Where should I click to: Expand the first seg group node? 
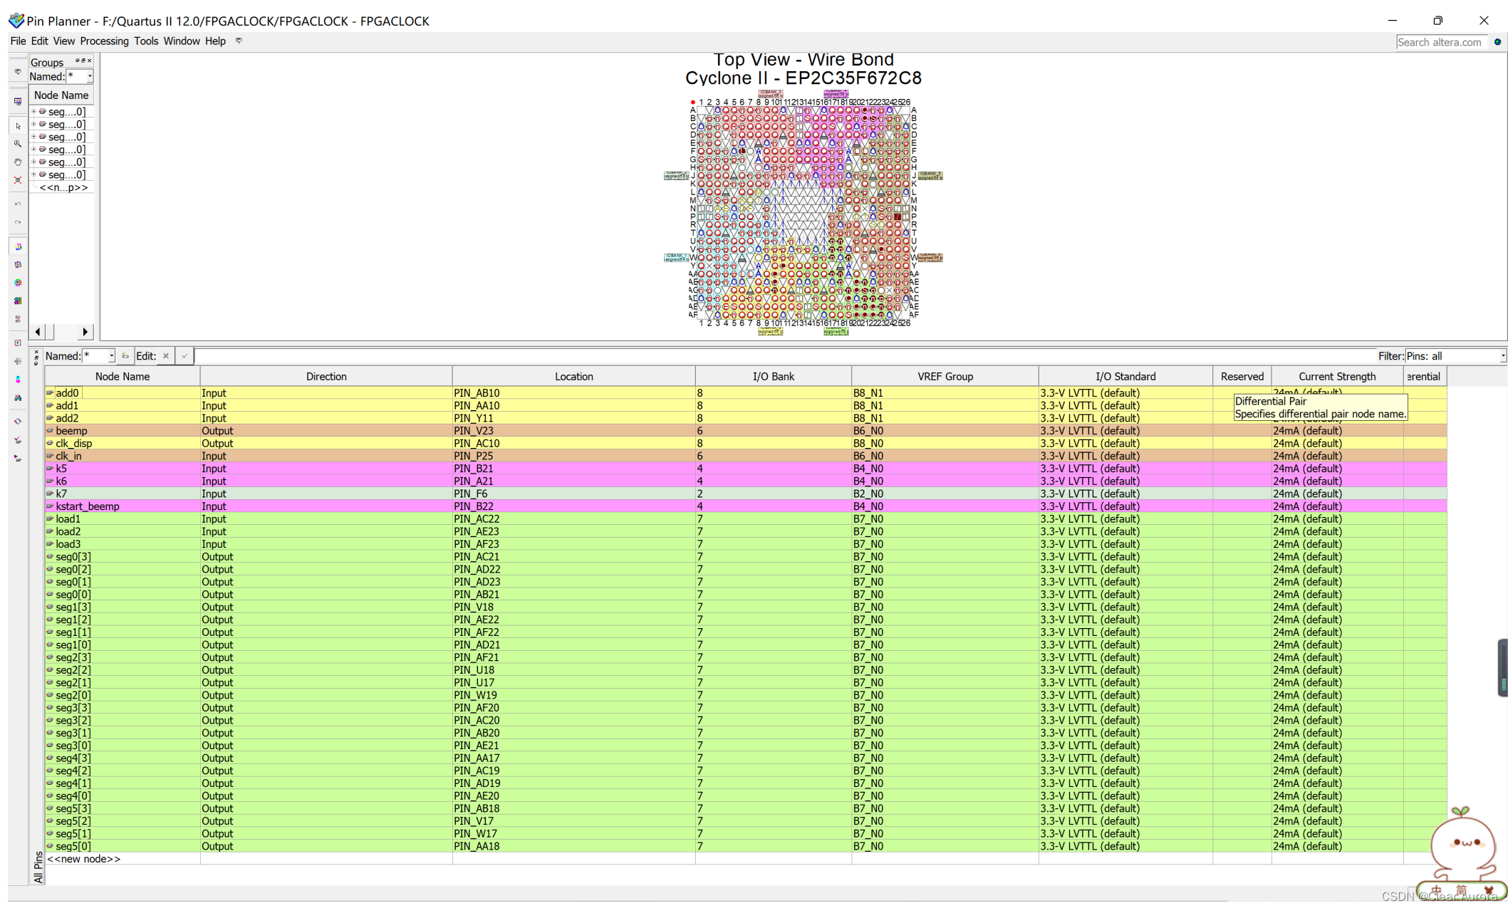(33, 112)
